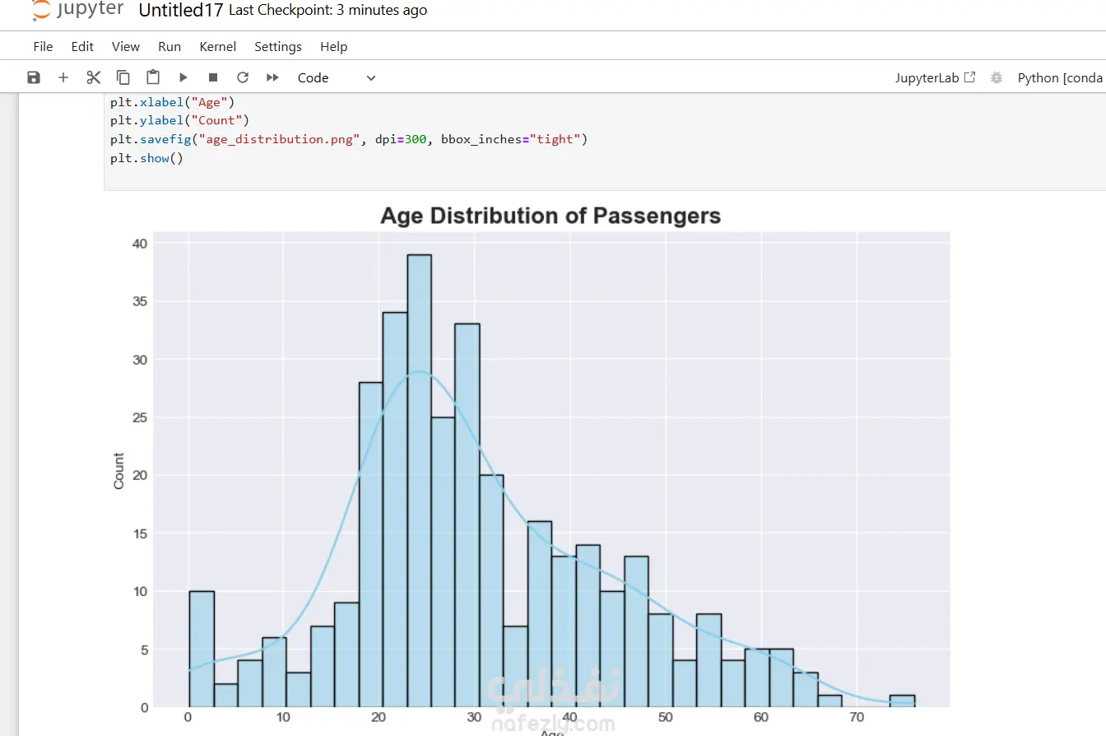Restart kernel and run all cells
The height and width of the screenshot is (736, 1106).
(x=272, y=77)
